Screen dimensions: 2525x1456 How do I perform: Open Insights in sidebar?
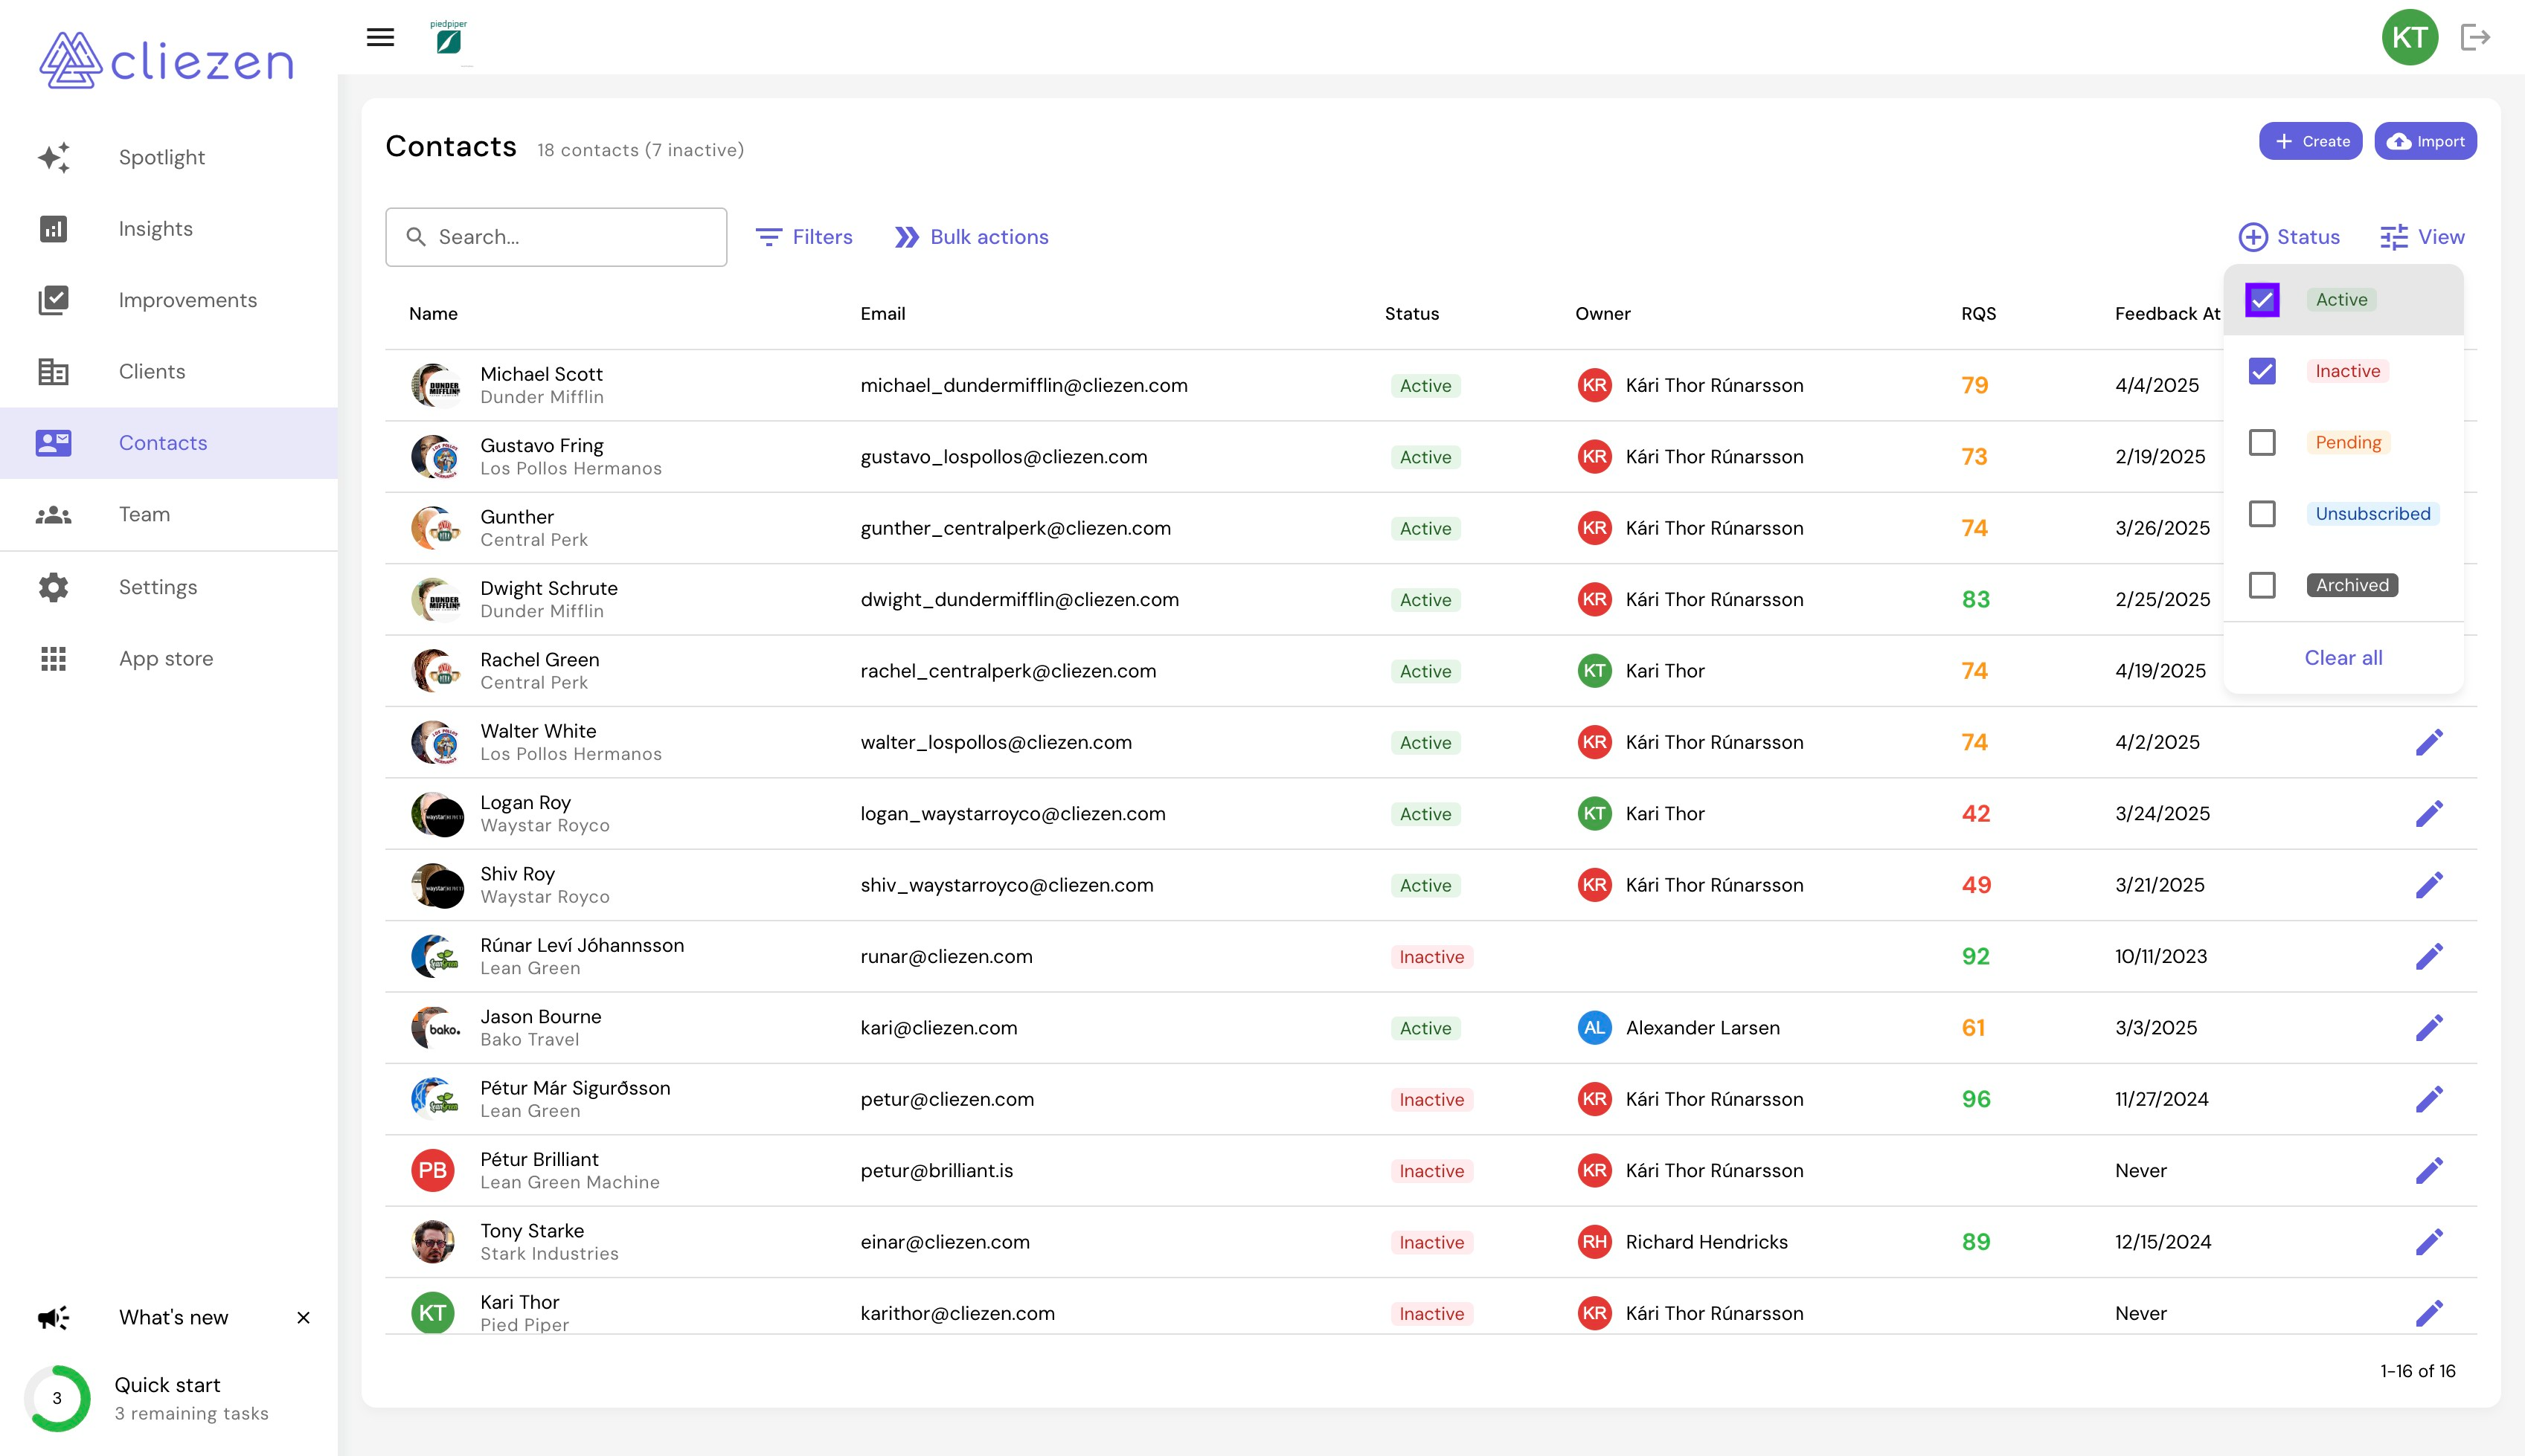point(169,229)
